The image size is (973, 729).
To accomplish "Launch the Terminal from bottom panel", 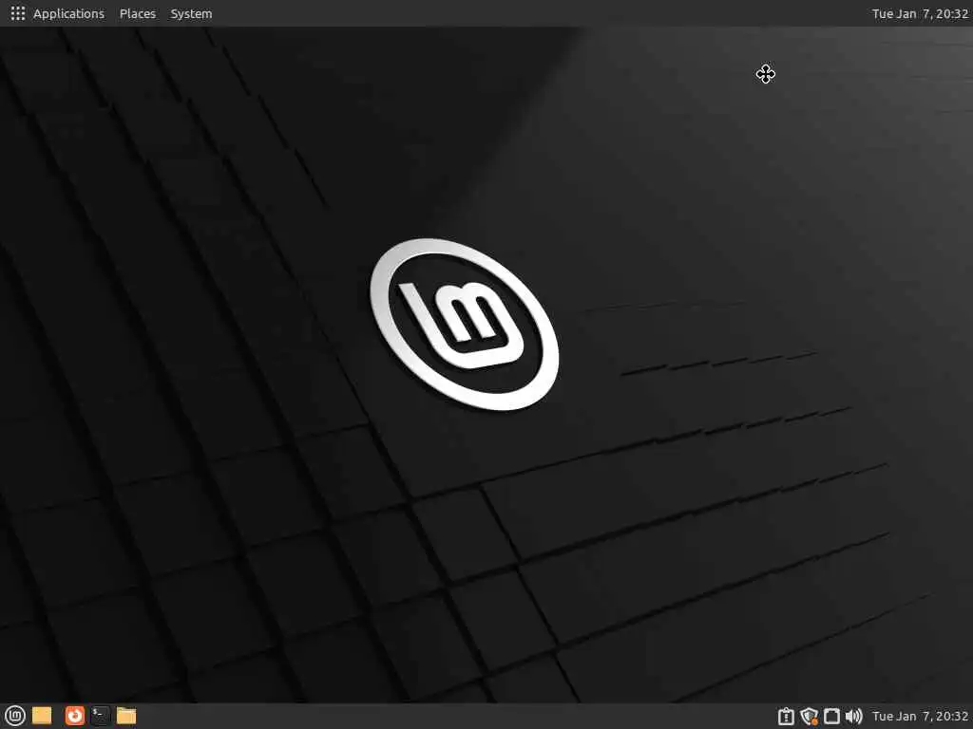I will (100, 716).
